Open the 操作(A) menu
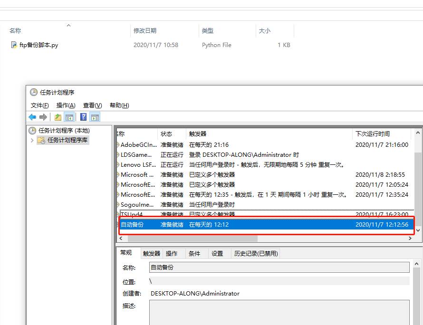The width and height of the screenshot is (423, 325). point(66,105)
